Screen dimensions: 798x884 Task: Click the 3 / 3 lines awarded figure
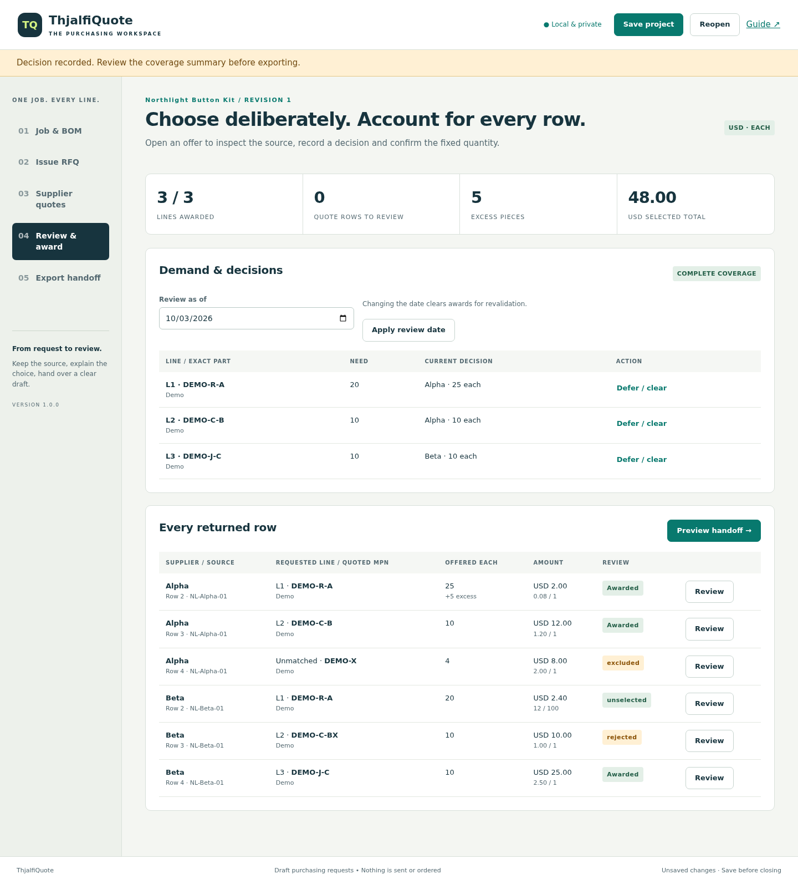pos(175,197)
